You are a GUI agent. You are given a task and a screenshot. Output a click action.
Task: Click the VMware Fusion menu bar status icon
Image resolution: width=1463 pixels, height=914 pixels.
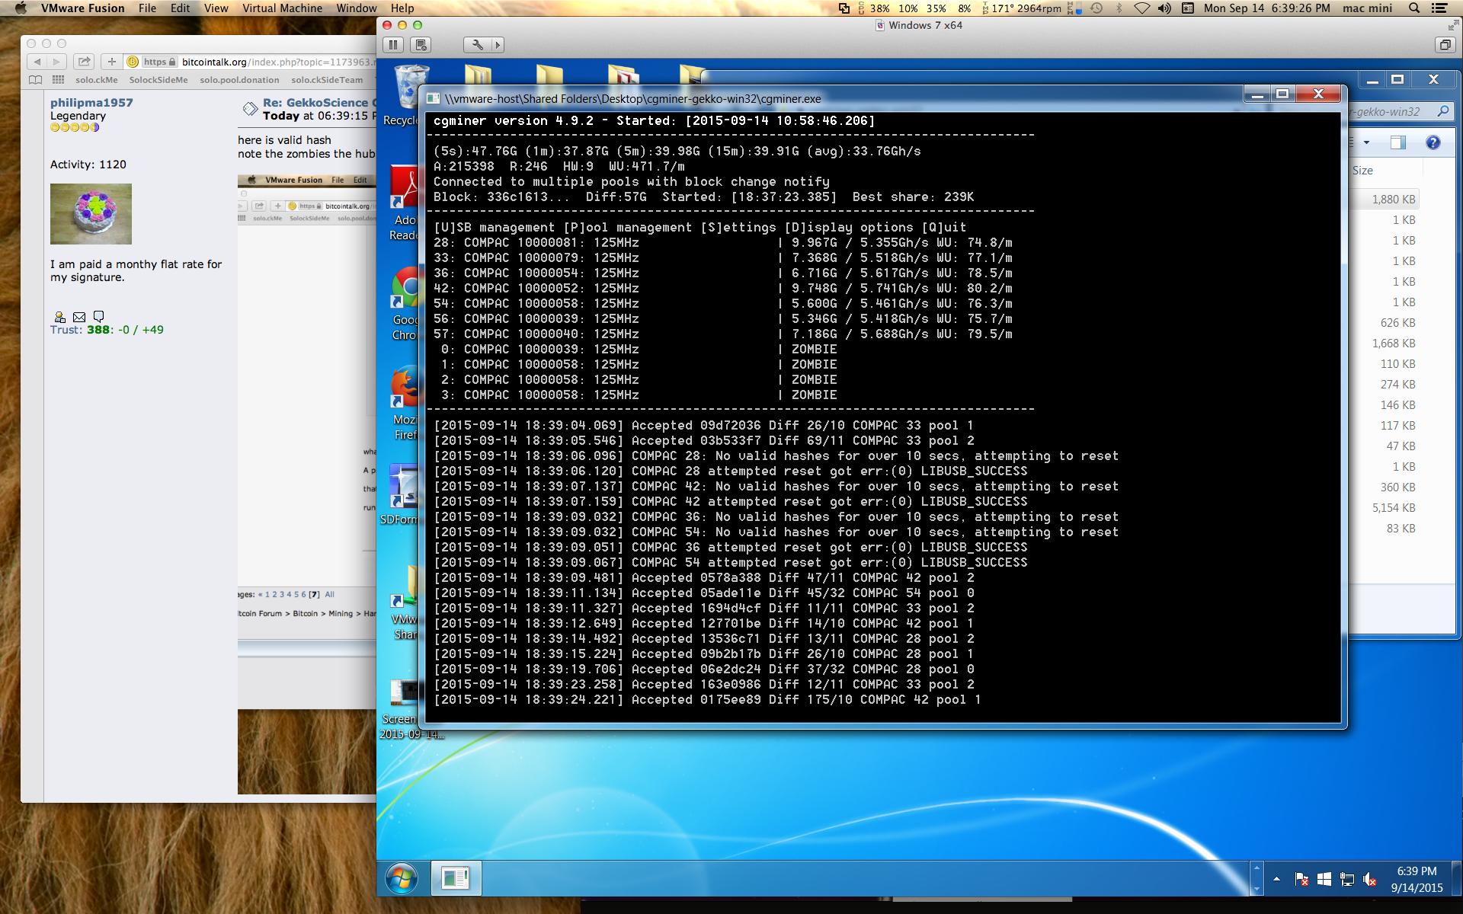pyautogui.click(x=844, y=8)
